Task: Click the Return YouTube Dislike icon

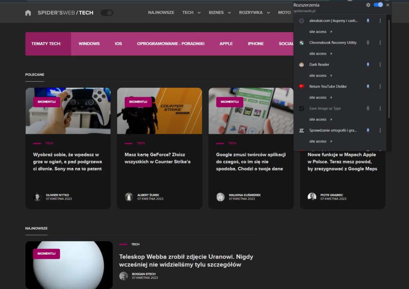Action: pyautogui.click(x=301, y=87)
